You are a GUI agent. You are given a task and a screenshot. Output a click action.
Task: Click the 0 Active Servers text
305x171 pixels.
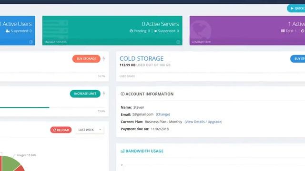point(160,24)
